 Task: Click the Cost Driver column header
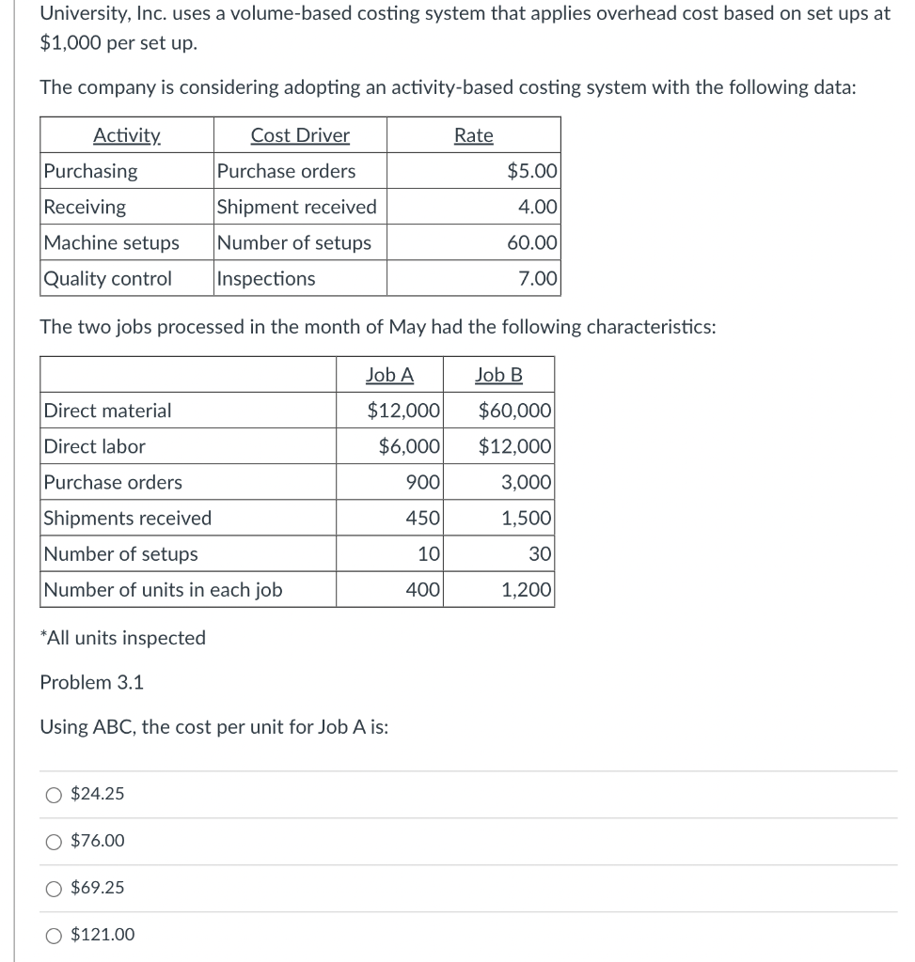tap(299, 134)
